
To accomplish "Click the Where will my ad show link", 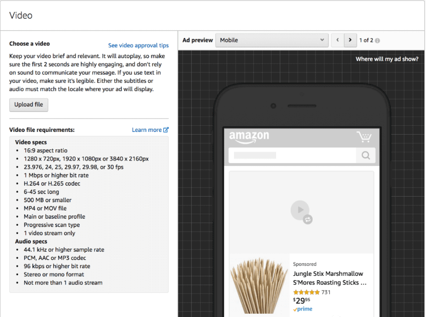I will [x=386, y=59].
